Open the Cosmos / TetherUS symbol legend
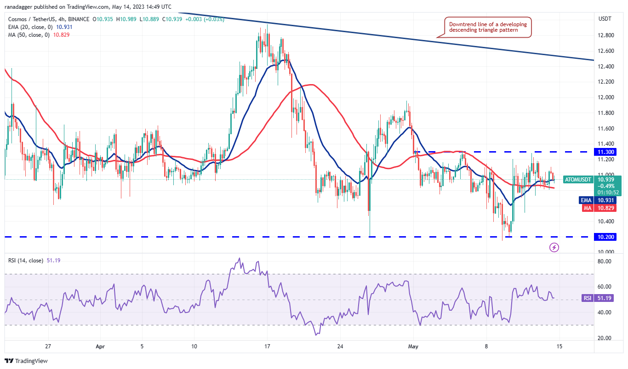The height and width of the screenshot is (369, 628). [32, 20]
